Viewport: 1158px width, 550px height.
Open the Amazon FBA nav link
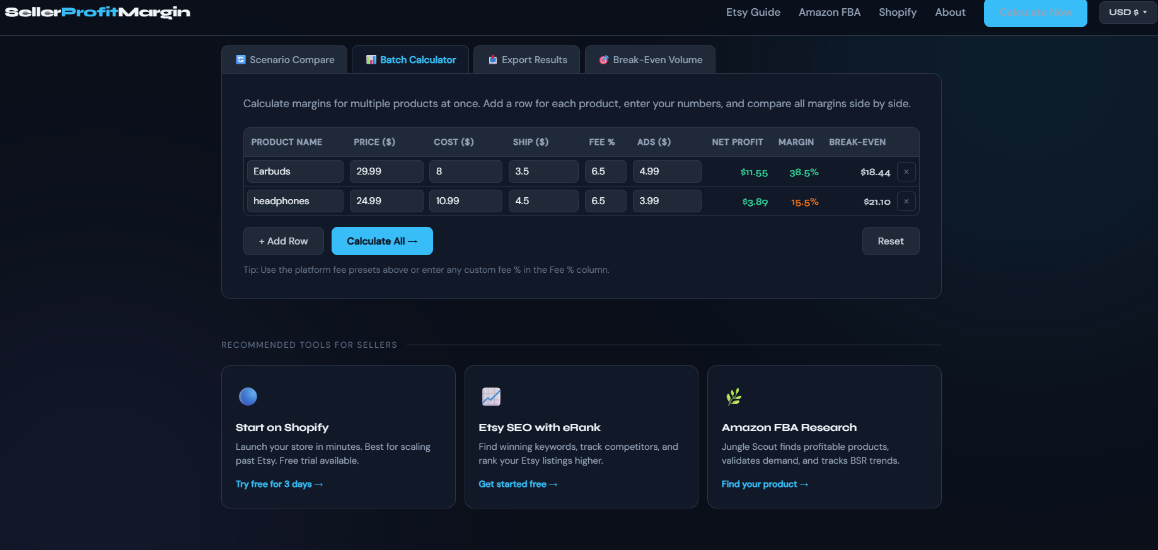pos(829,12)
